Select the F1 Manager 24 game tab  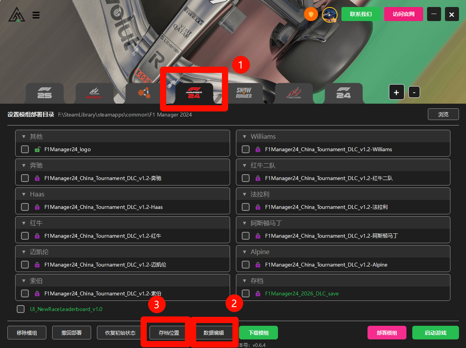click(x=194, y=93)
